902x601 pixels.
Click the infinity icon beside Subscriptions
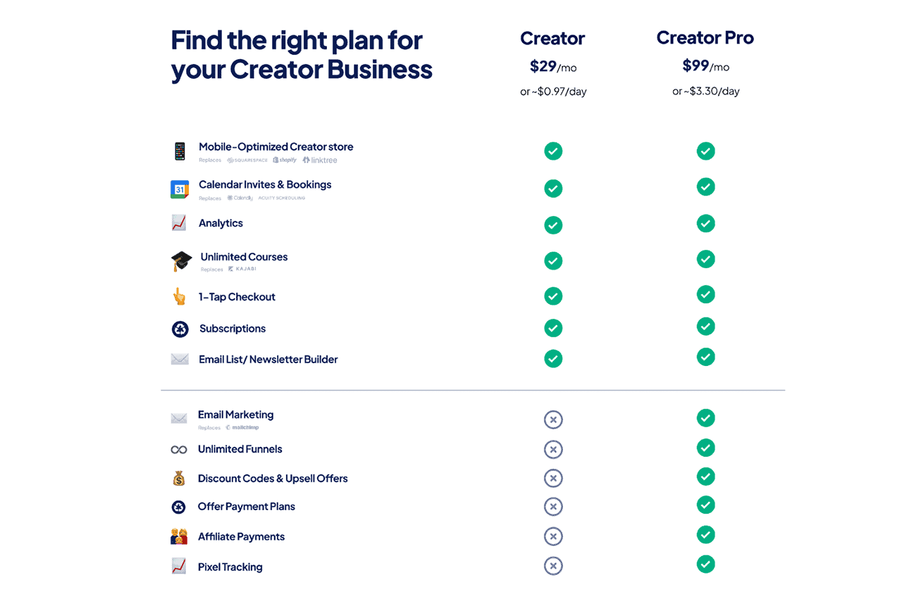[180, 329]
